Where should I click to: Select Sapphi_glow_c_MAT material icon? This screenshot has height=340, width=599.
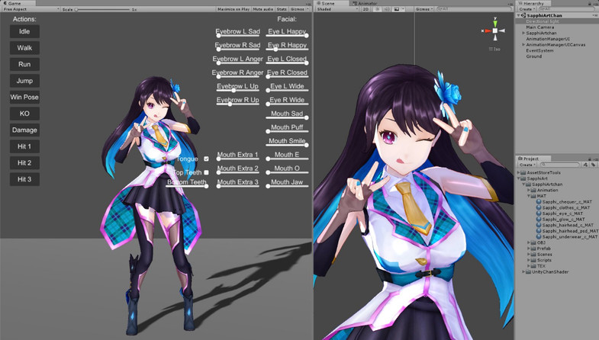(x=539, y=219)
